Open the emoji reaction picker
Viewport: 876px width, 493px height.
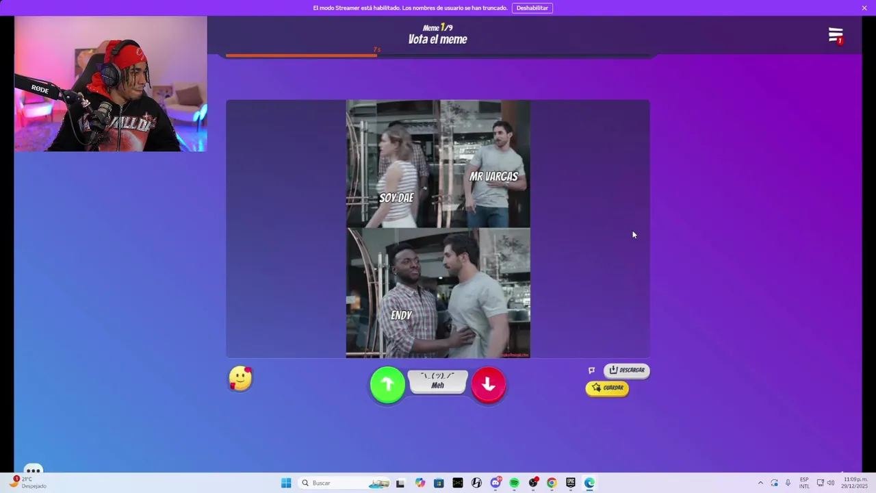click(240, 379)
